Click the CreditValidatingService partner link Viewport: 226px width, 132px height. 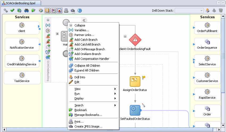pyautogui.click(x=22, y=61)
